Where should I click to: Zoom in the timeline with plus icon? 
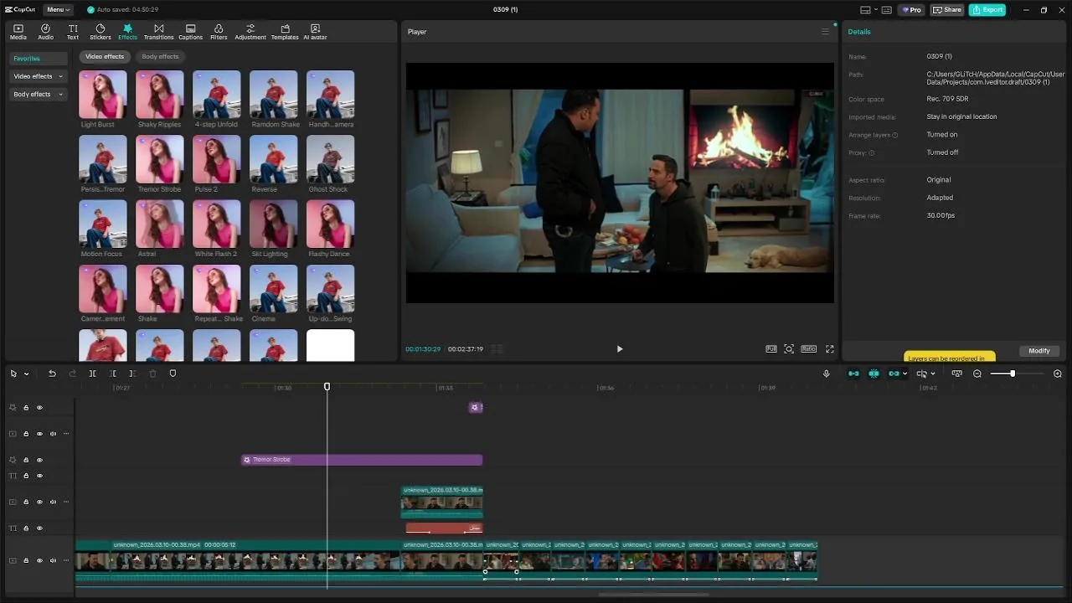coord(1058,374)
